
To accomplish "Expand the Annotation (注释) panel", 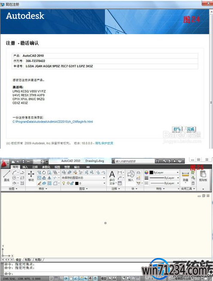I will pos(116,188).
